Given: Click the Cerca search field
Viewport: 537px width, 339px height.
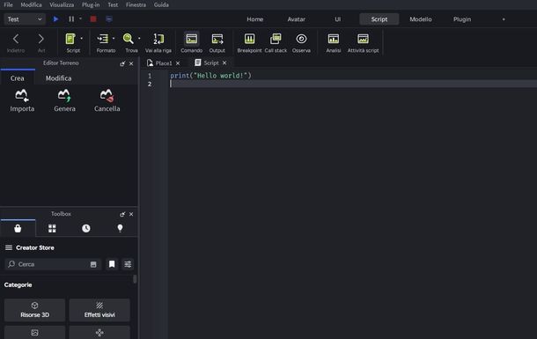Looking at the screenshot, I should pos(53,264).
